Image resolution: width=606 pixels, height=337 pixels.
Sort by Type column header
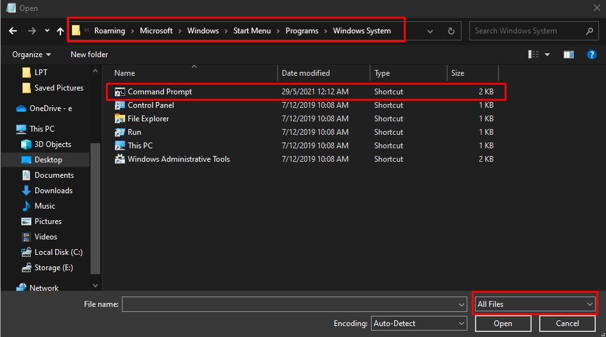click(x=382, y=73)
